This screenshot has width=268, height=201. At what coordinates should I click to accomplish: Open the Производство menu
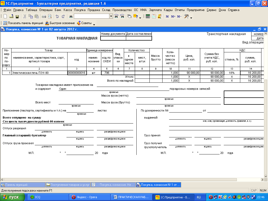(122, 10)
